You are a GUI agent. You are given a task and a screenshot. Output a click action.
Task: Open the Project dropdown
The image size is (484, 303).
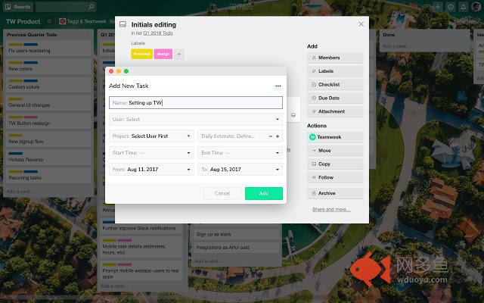point(151,136)
